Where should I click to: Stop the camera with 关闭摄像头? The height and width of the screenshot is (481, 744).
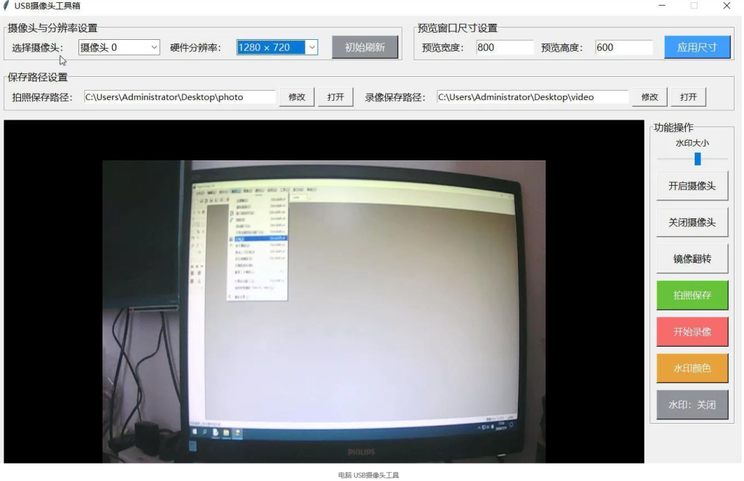coord(692,223)
